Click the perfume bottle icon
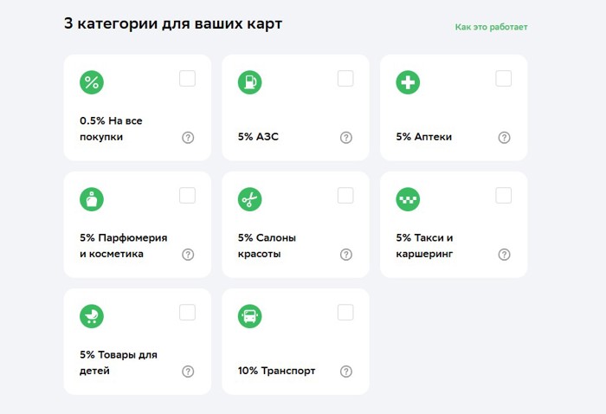The width and height of the screenshot is (606, 414). [x=92, y=199]
